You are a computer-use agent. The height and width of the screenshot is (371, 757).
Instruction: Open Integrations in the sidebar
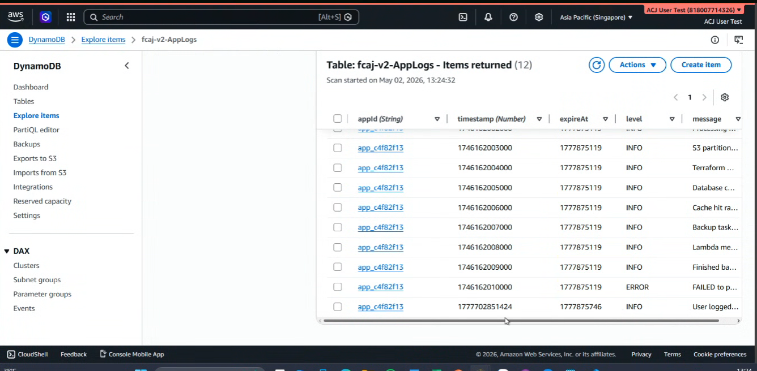pyautogui.click(x=33, y=187)
